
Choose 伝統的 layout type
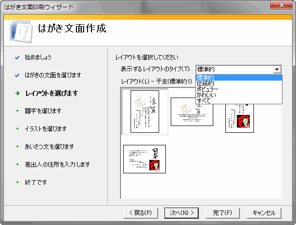point(239,84)
